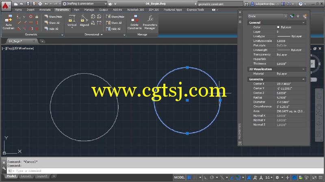Select the Concentric circle constraint icon
325x182 pixels.
31,17
